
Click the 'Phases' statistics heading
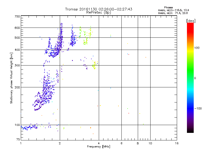(168, 8)
